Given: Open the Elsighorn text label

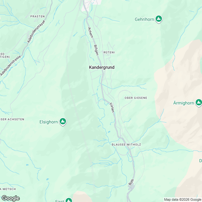Looking at the screenshot, I should coord(49,122).
